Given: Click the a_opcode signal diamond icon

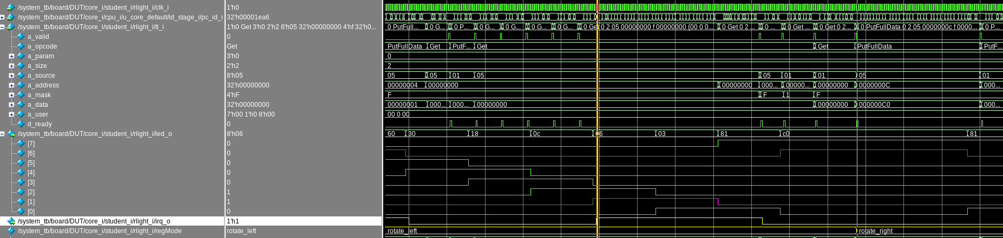Looking at the screenshot, I should click(21, 46).
